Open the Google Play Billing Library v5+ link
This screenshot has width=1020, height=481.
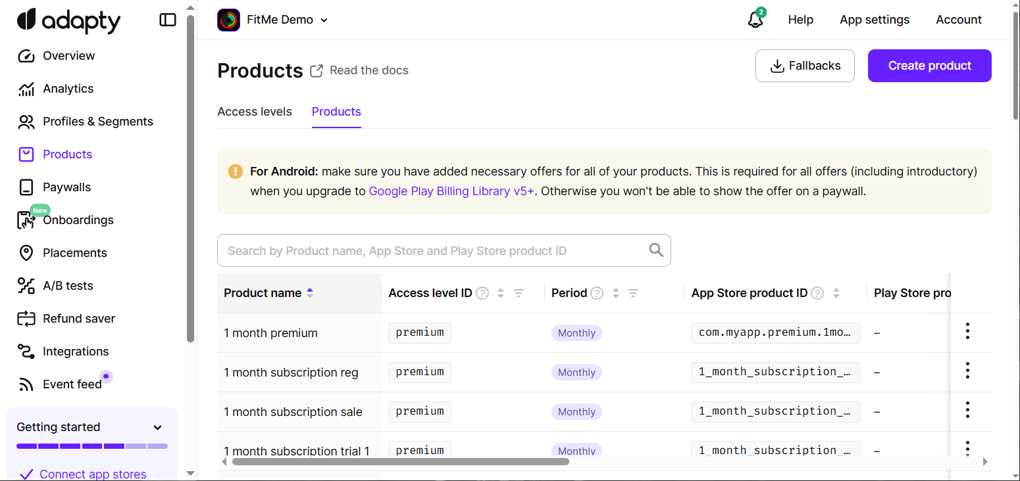pos(451,191)
